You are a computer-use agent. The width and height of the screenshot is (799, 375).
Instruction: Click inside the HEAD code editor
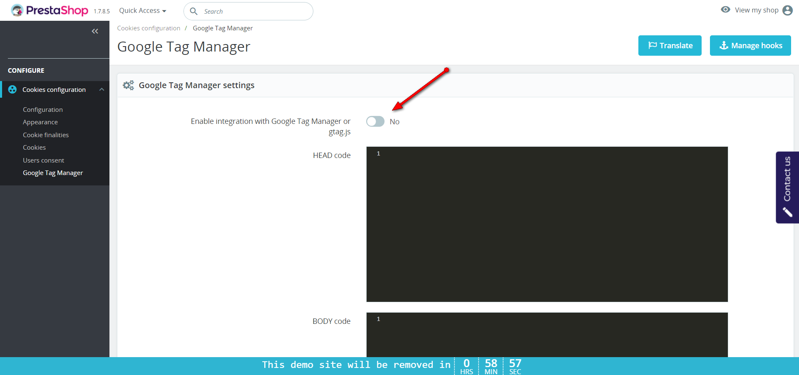point(547,224)
